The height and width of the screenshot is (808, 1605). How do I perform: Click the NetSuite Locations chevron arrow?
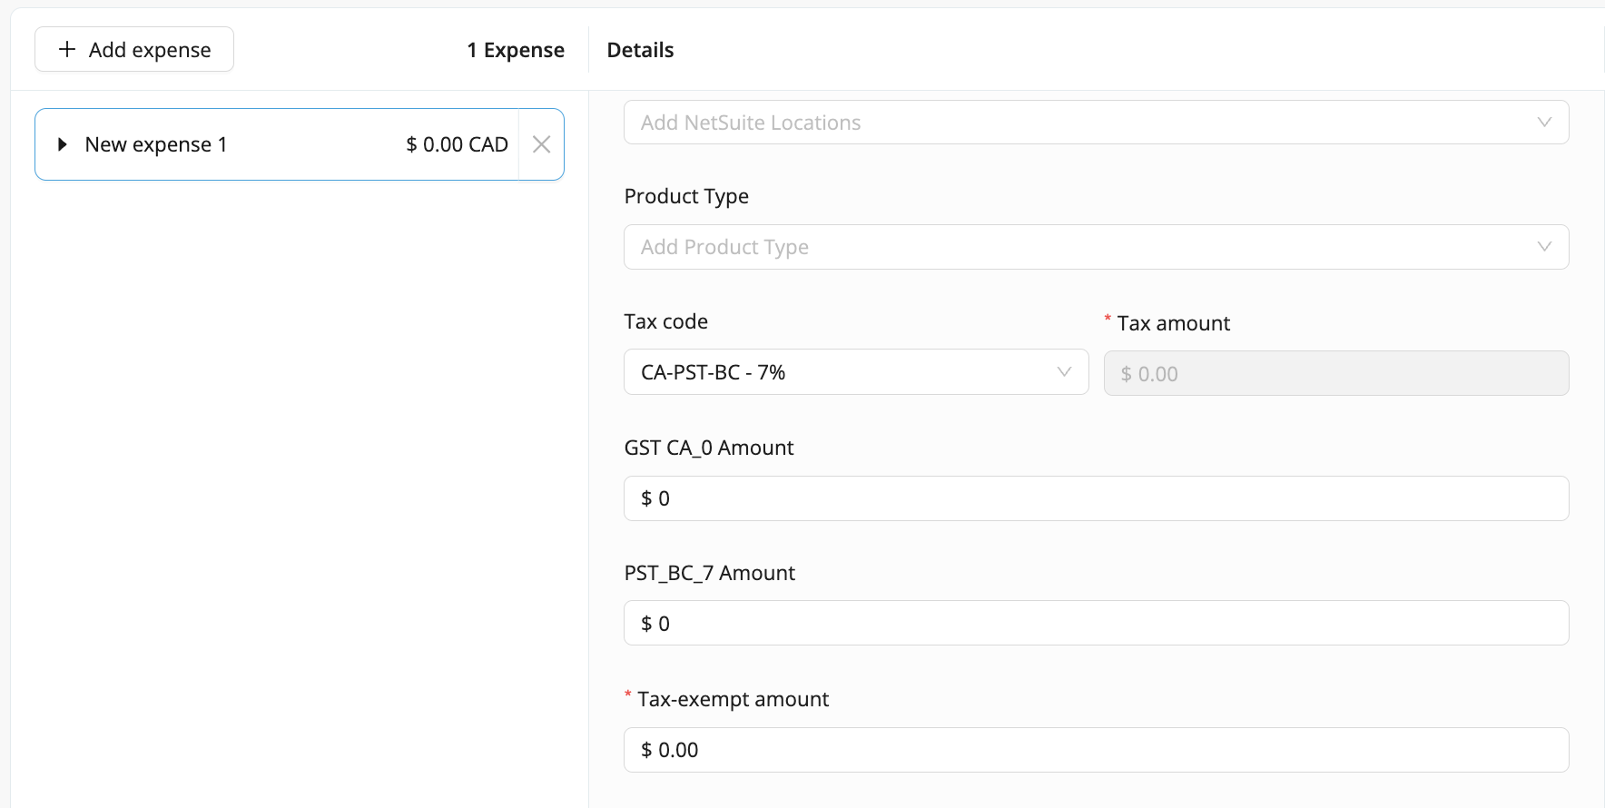click(1544, 123)
